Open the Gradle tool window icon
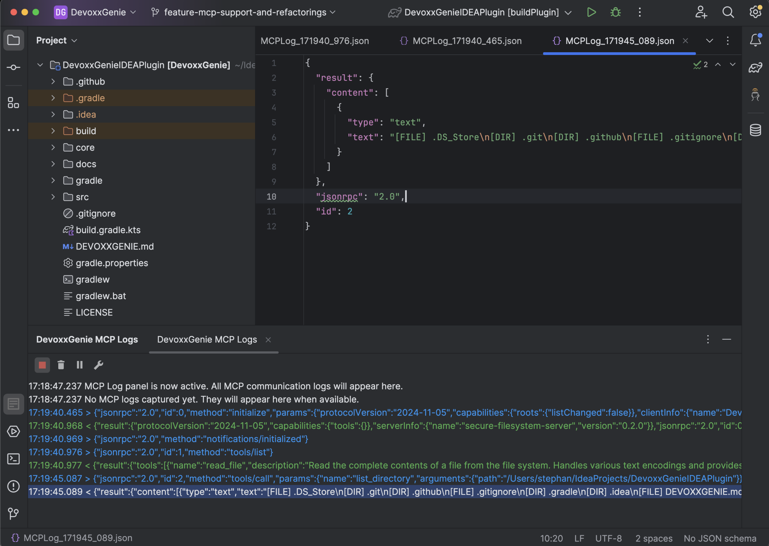This screenshot has width=769, height=546. coord(755,68)
